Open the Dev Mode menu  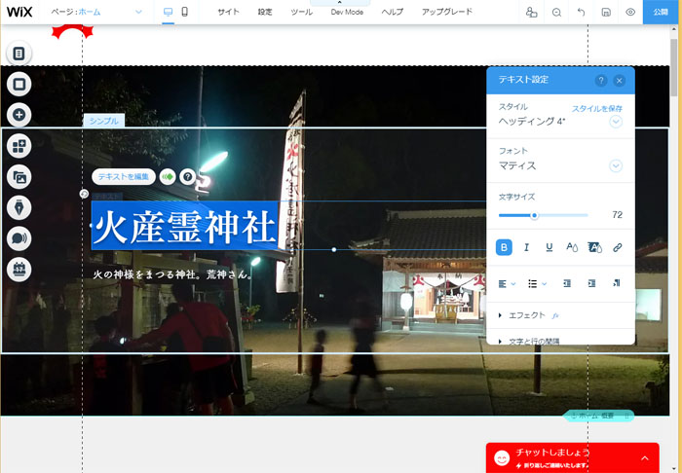[x=347, y=12]
